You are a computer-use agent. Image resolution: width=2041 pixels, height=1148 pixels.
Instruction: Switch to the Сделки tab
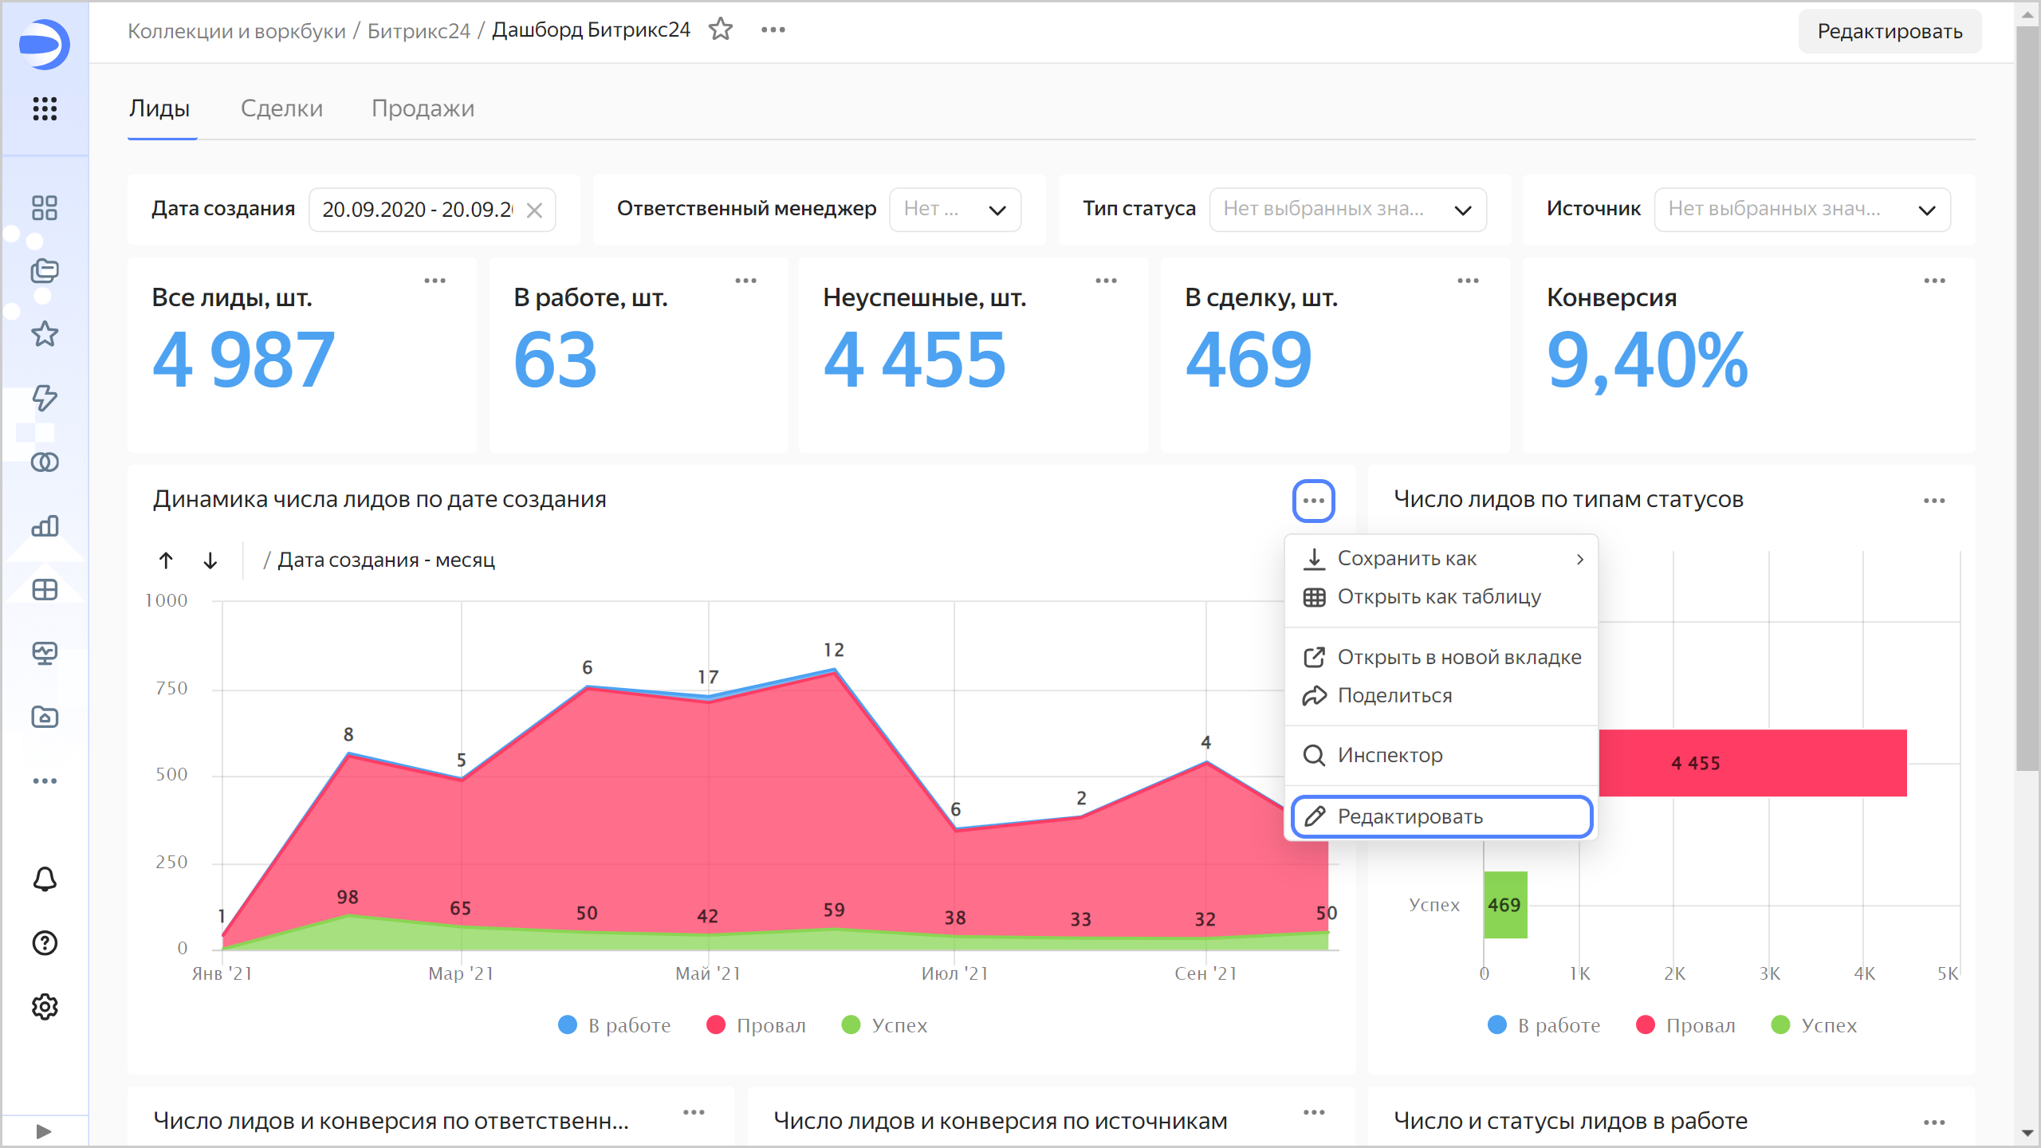(x=281, y=108)
